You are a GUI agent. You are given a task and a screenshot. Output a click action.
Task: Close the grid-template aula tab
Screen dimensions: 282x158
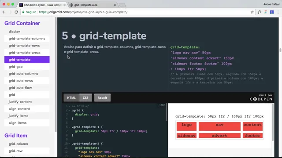click(x=115, y=5)
